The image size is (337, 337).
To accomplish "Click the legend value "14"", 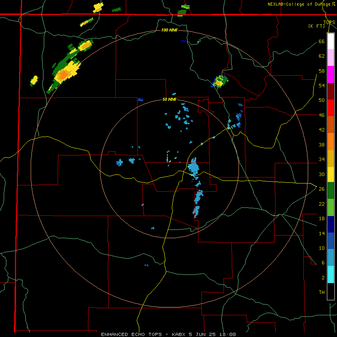I will [x=322, y=233].
